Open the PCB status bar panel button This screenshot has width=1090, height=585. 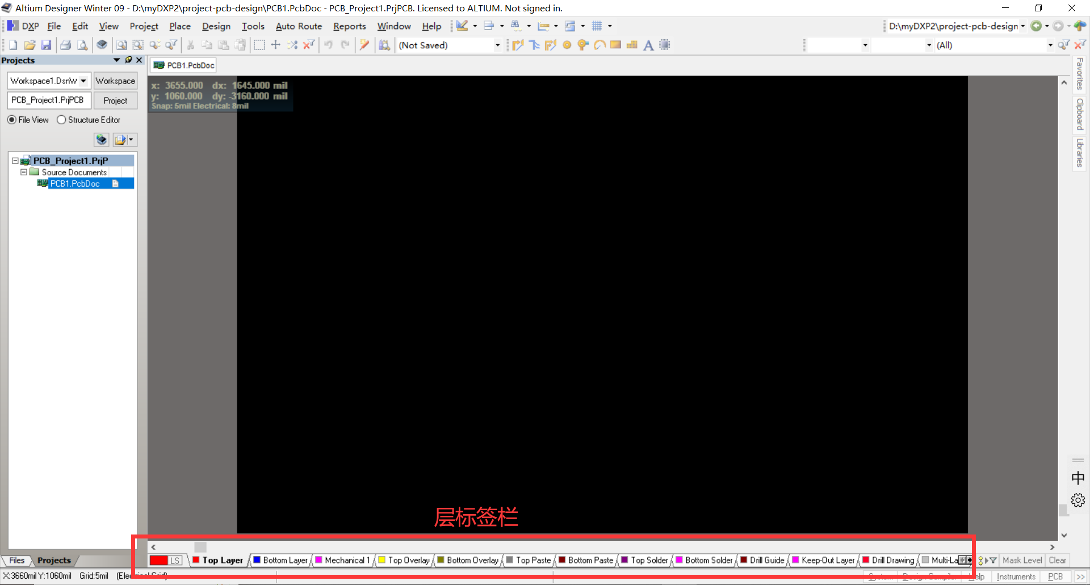(1055, 576)
